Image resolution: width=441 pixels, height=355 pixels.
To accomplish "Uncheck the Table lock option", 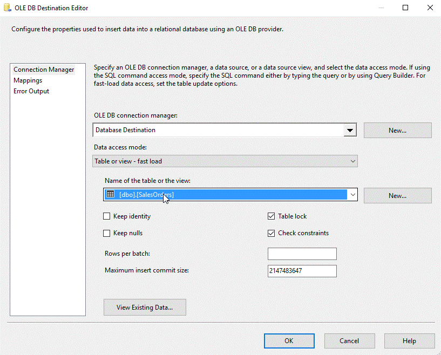I will tap(270, 216).
